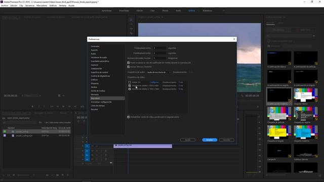Click Mark In in Source monitor
Image resolution: width=324 pixels, height=182 pixels.
(x=38, y=107)
